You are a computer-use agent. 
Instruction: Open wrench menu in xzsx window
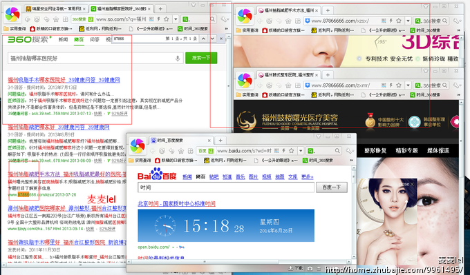[457, 21]
